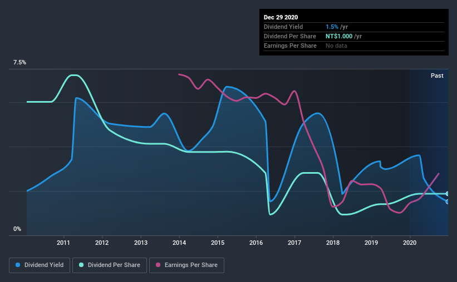Click the 0% y-axis label
Viewport: 457px width, 282px height.
click(17, 229)
